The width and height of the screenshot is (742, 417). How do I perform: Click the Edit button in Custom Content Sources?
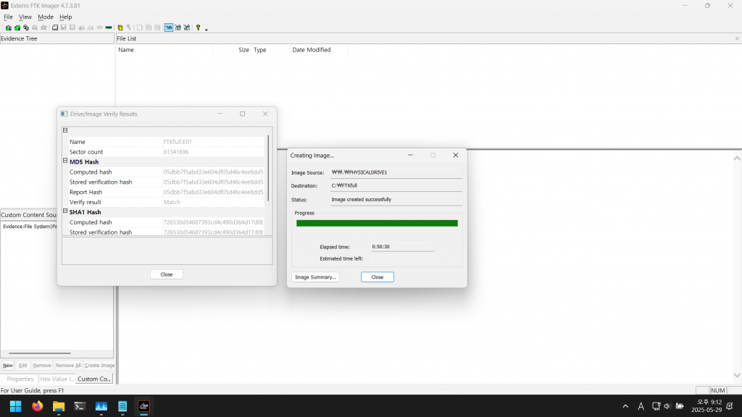[22, 366]
